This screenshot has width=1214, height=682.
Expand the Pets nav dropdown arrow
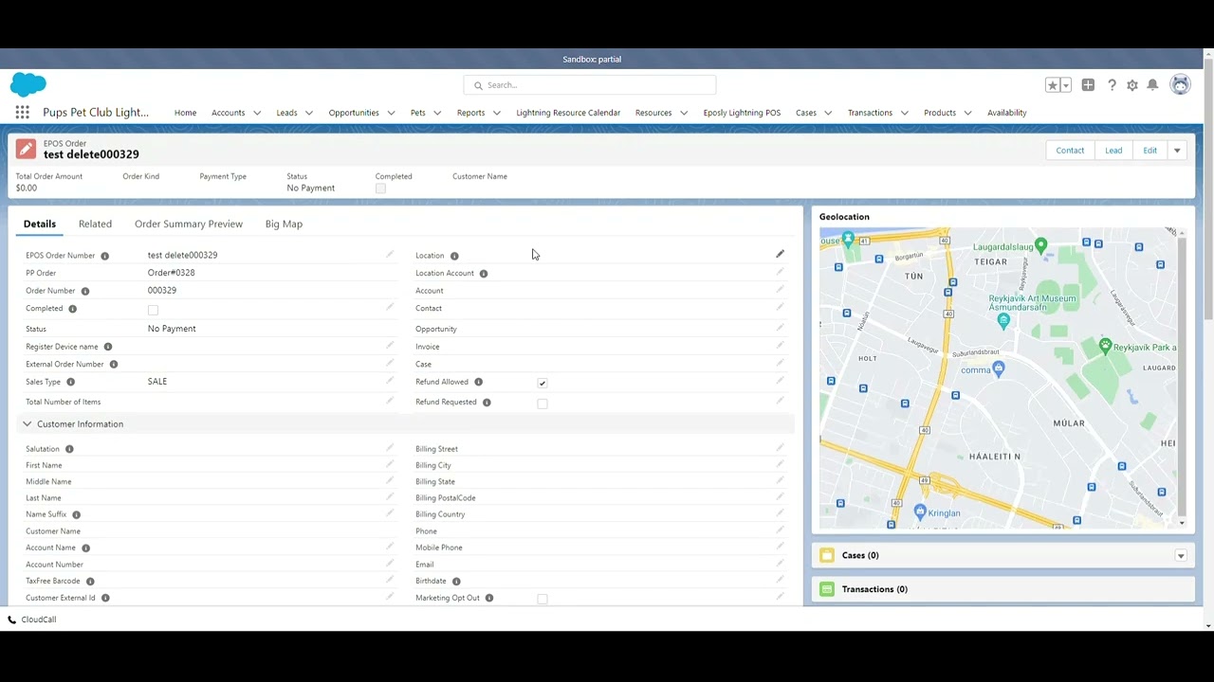point(437,113)
